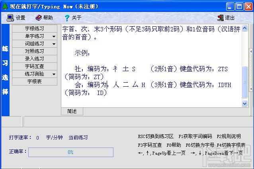The height and width of the screenshot is (169, 254).
Task: Click the 打字速率 label
Action: 20,138
